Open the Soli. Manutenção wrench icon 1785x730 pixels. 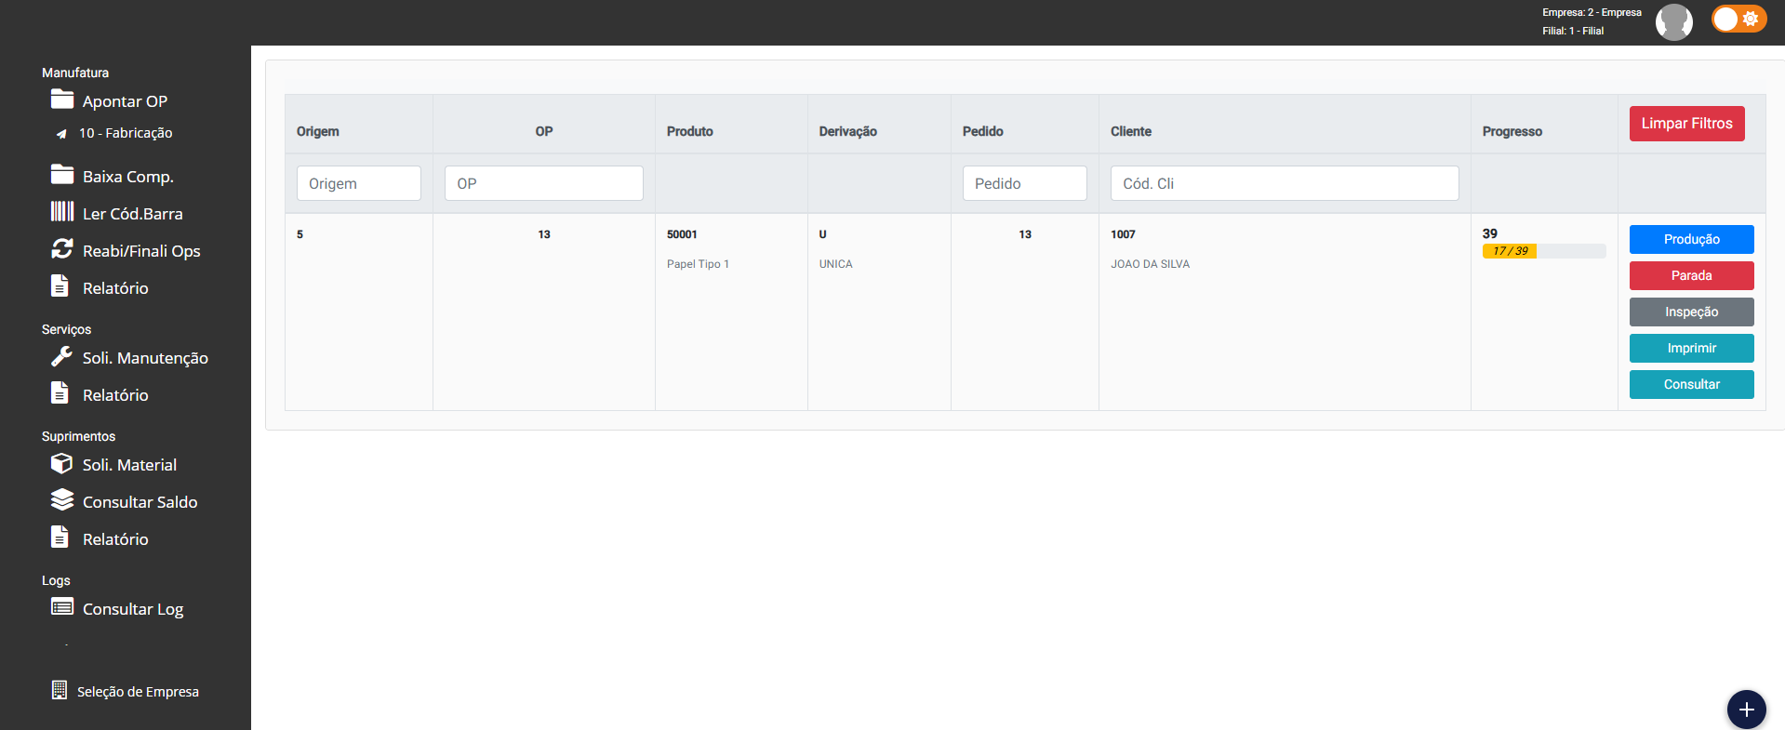tap(62, 356)
